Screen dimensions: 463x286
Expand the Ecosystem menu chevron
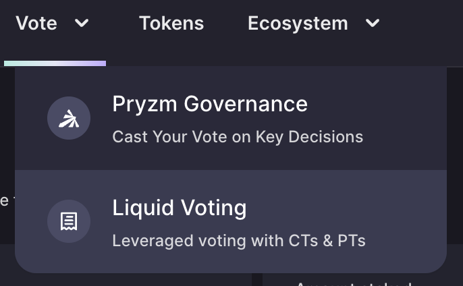point(373,23)
